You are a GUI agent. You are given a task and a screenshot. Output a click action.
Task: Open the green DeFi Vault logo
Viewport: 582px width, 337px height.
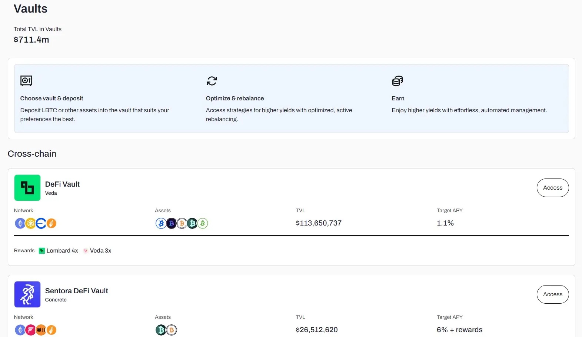pos(27,188)
